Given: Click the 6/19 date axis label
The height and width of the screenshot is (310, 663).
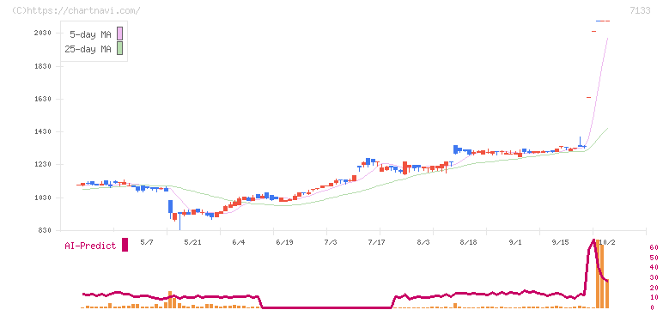Looking at the screenshot, I should coord(284,242).
